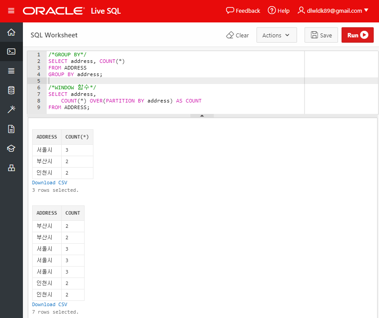Screen dimensions: 379x318
Task: Open My Scripts document icon
Action: click(11, 129)
